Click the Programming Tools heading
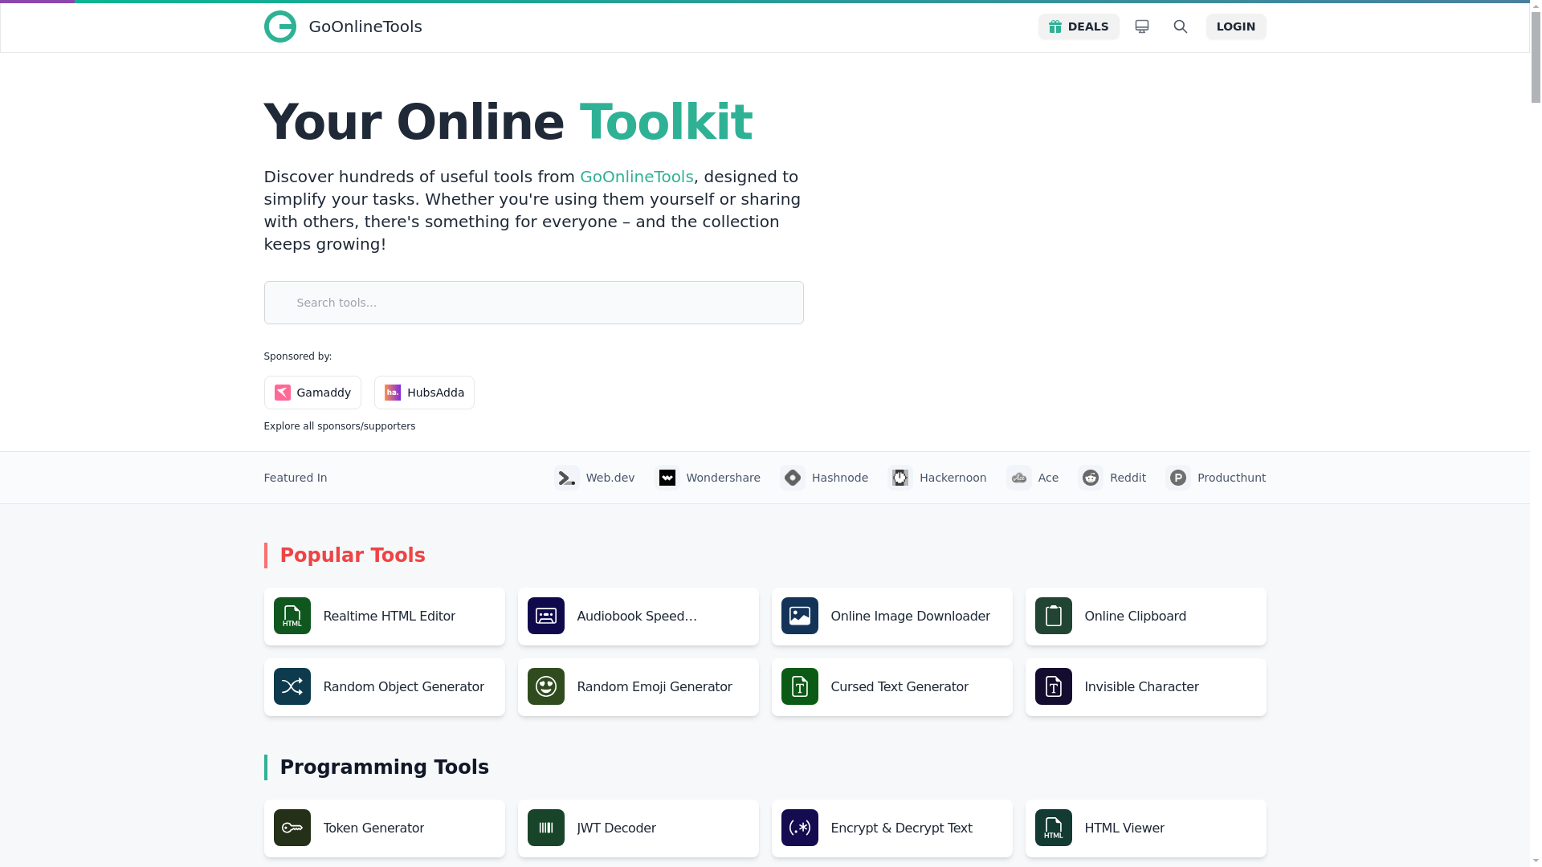The height and width of the screenshot is (867, 1542). pyautogui.click(x=385, y=767)
